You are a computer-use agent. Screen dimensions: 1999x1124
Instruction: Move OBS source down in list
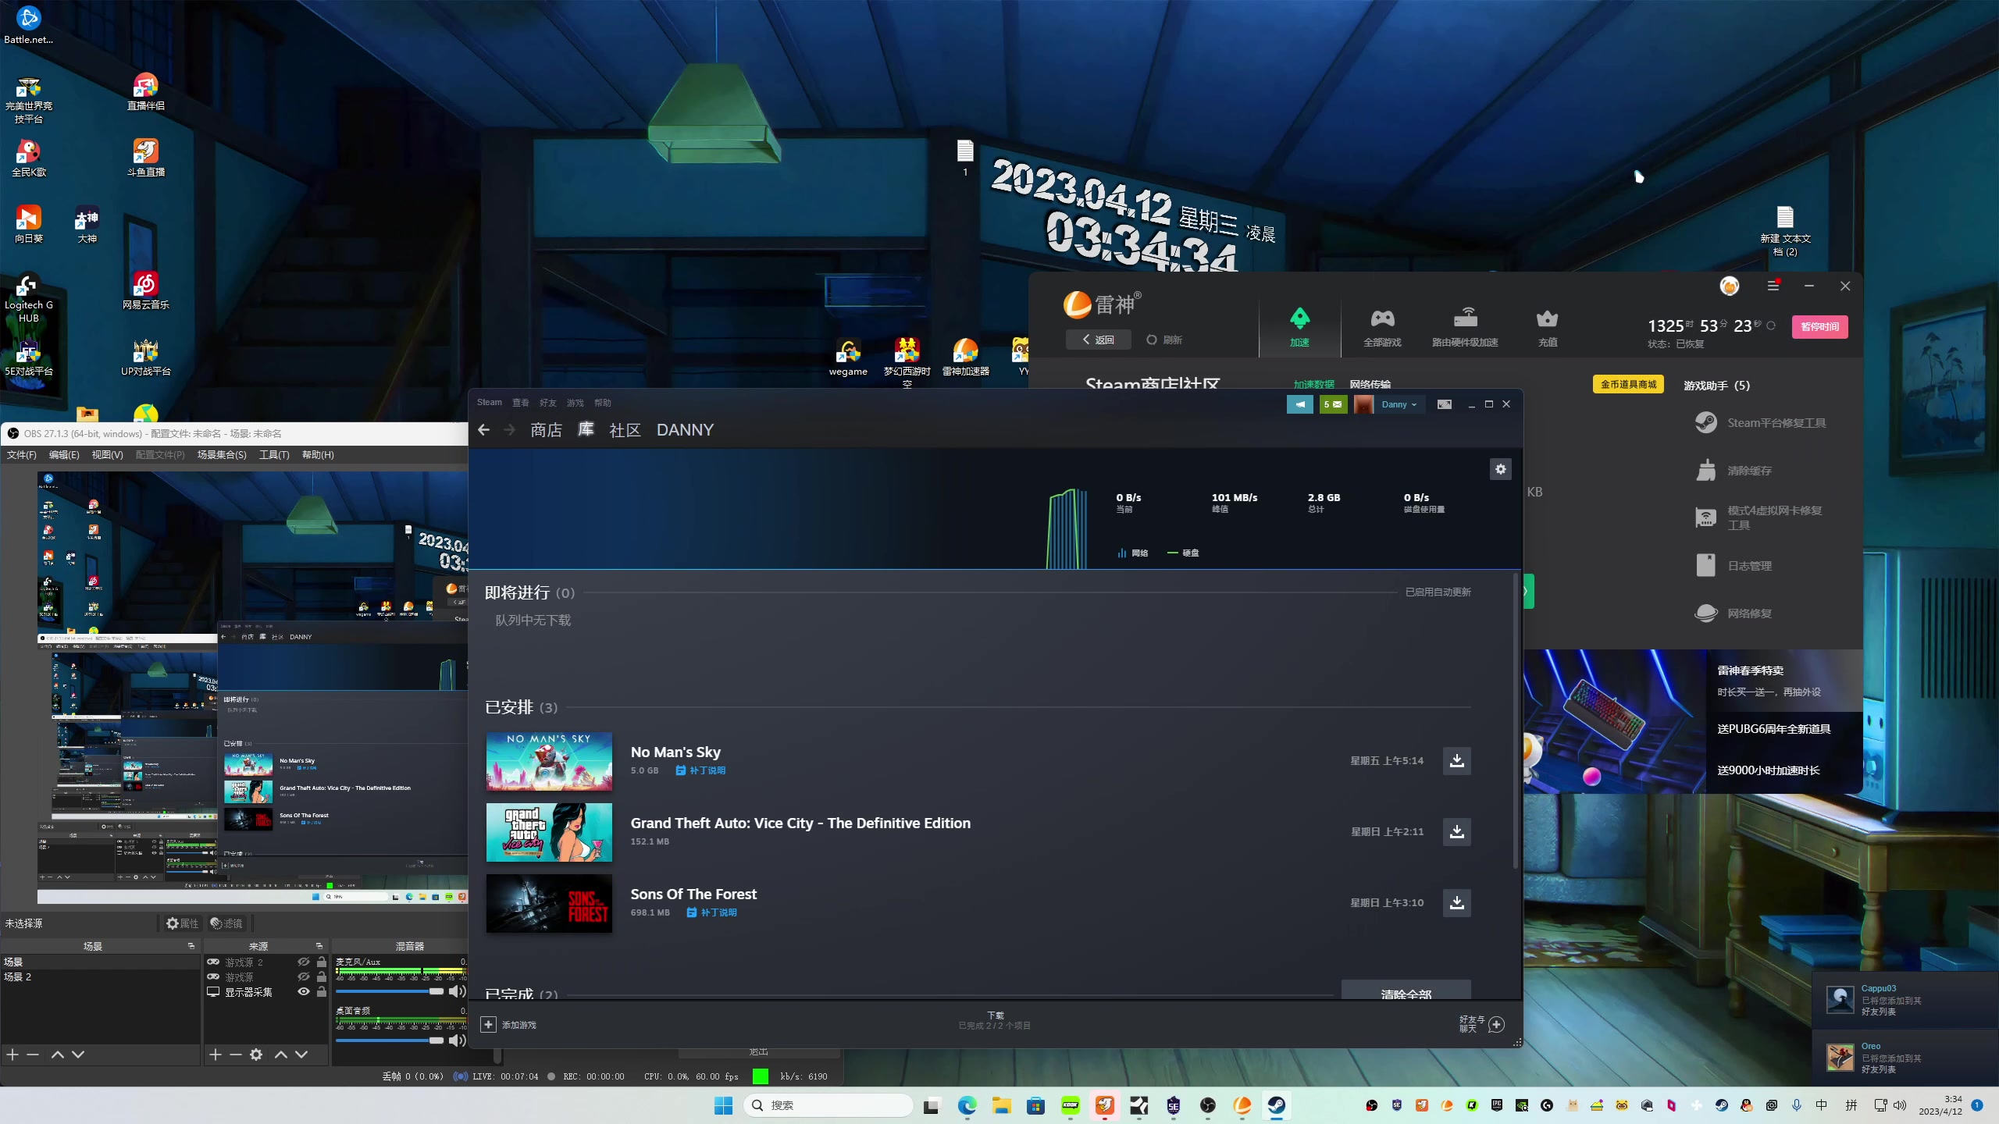[301, 1055]
